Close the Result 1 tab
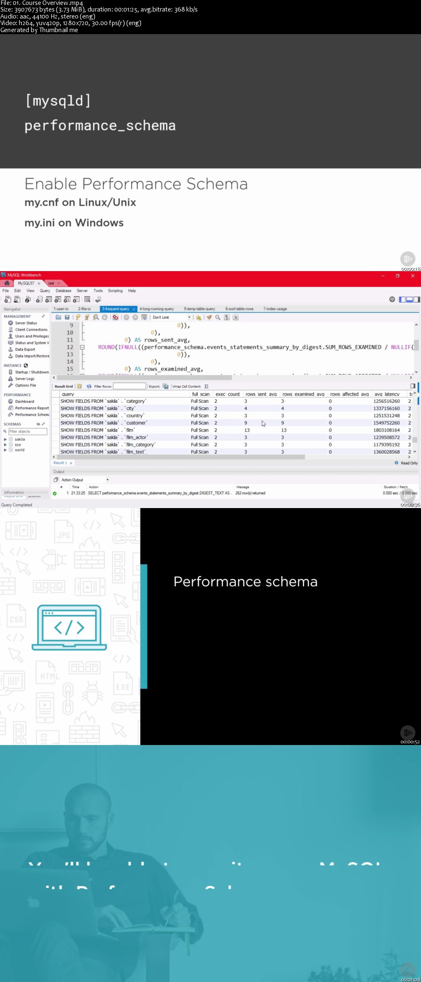The height and width of the screenshot is (982, 421). click(71, 463)
